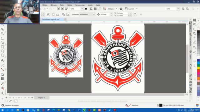
Task: Select the Rectangle tool
Action: point(2,47)
